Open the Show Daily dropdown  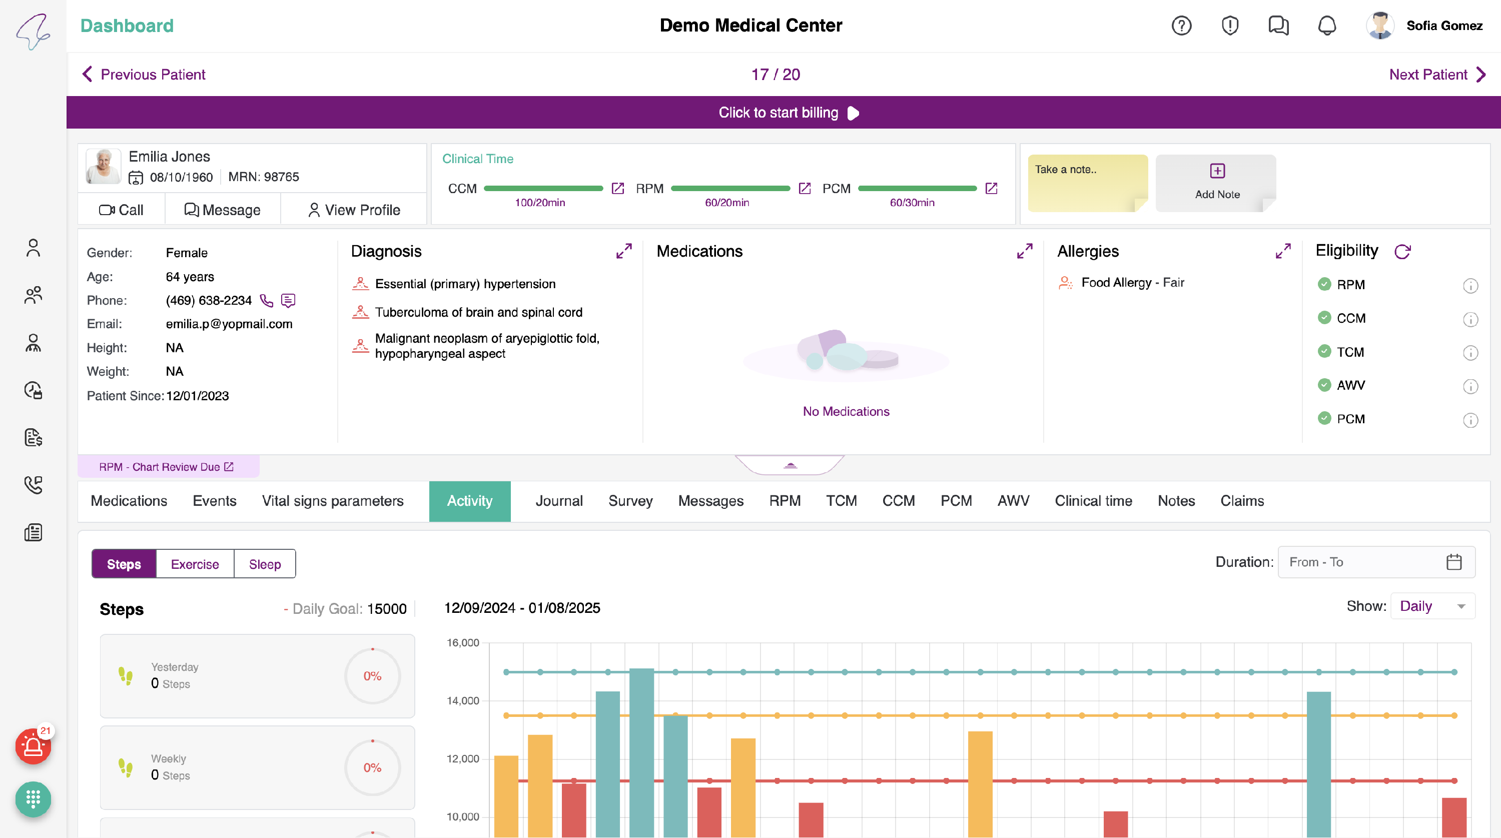[1432, 606]
